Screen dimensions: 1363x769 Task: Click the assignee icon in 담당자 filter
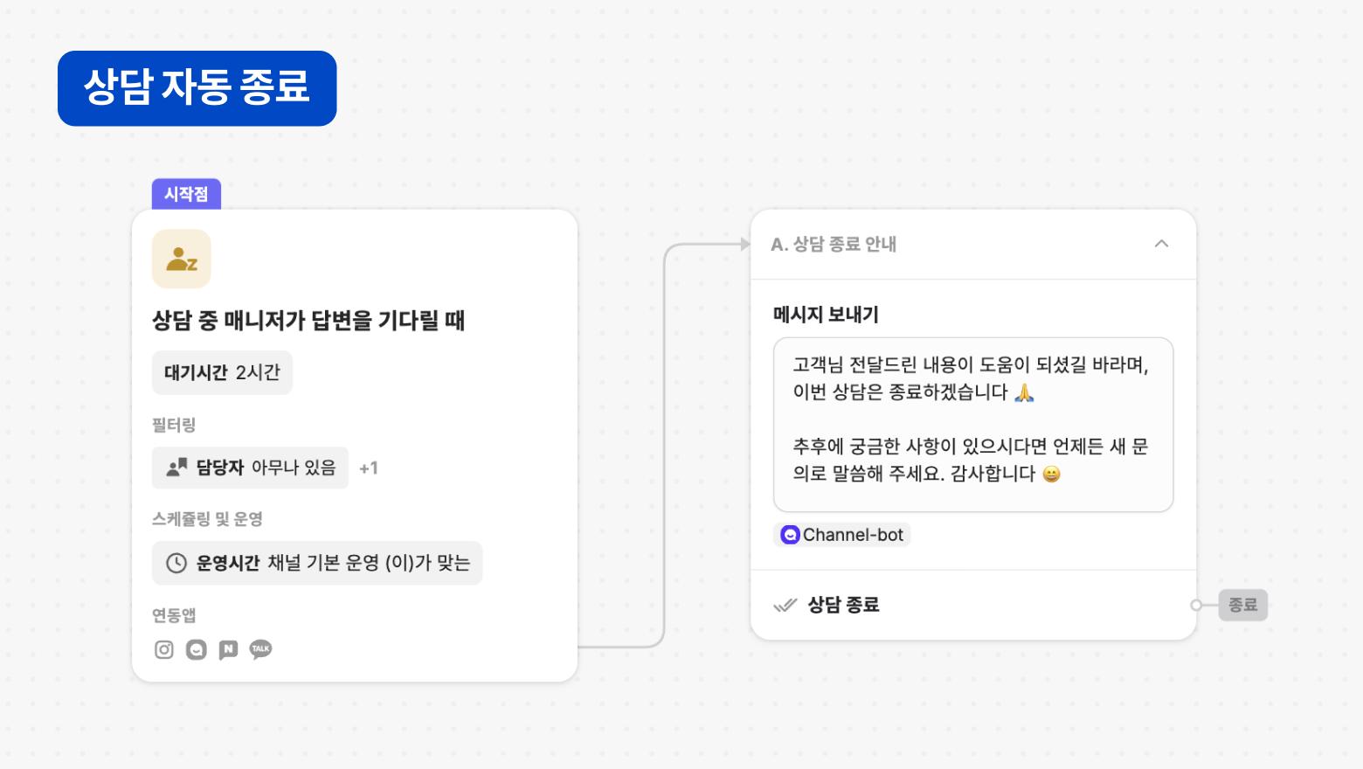pos(177,468)
